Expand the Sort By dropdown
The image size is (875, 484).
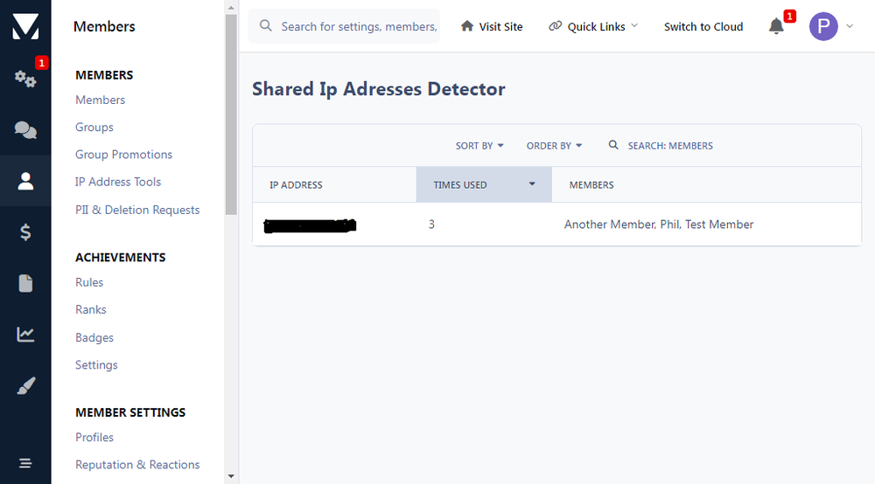(x=479, y=146)
